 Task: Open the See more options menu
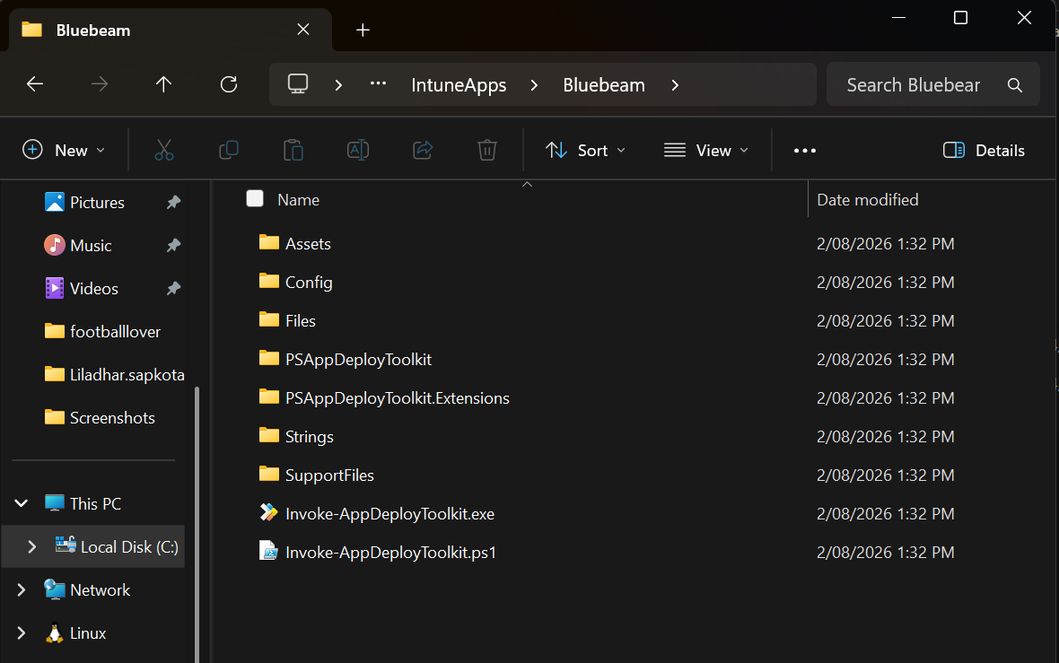pos(805,151)
